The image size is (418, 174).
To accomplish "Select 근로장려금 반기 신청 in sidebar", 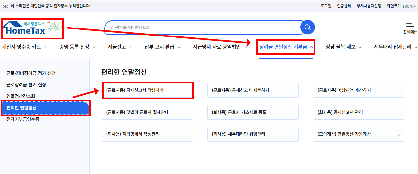I will (x=26, y=85).
